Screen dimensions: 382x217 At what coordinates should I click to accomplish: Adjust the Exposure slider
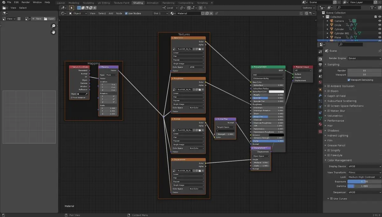(364, 181)
